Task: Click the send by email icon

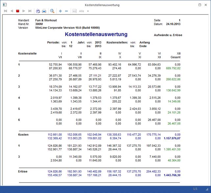Action: [x=38, y=11]
